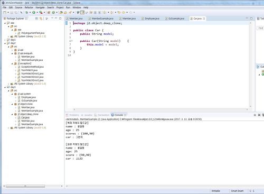Click the New Java Package toolbar icon

pyautogui.click(x=49, y=12)
